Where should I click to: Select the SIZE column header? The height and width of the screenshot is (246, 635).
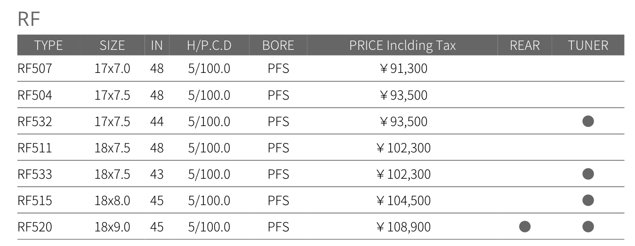(x=113, y=45)
